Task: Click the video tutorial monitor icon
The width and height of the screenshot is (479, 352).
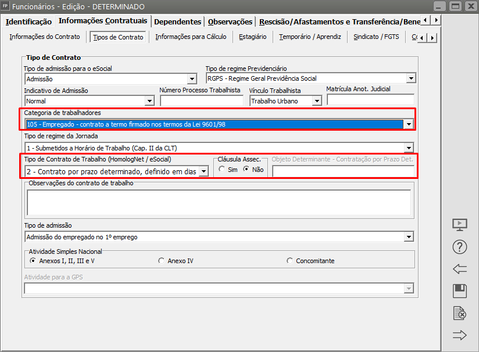Action: [459, 225]
